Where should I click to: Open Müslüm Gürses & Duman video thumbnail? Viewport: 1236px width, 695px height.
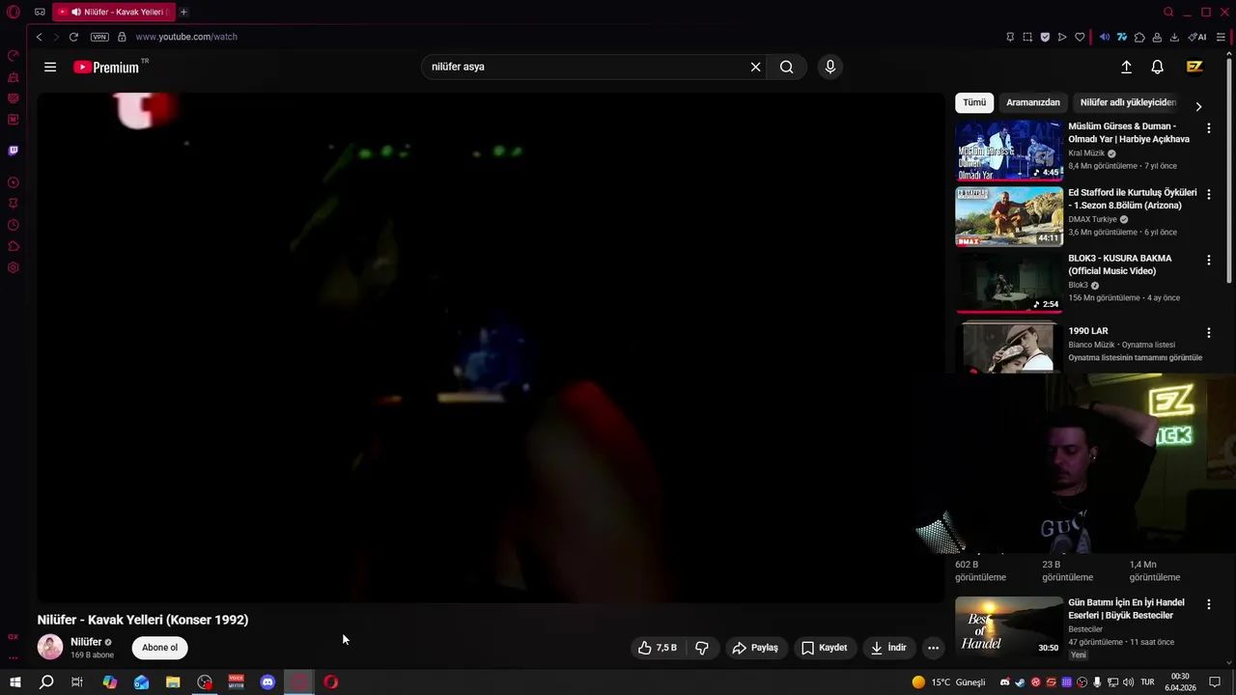click(x=1009, y=151)
